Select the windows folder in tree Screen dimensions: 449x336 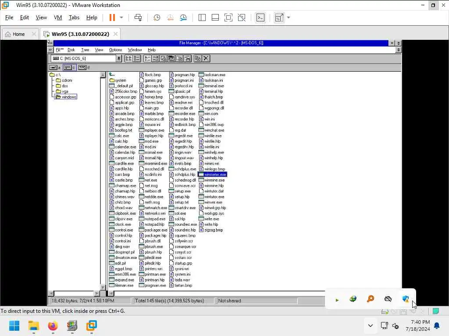click(66, 97)
